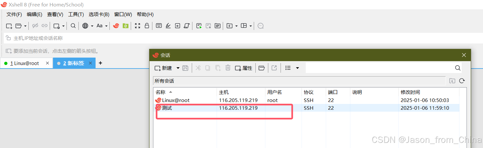
Task: Expand the new tab group dropdown arrow
Action: pos(236,26)
